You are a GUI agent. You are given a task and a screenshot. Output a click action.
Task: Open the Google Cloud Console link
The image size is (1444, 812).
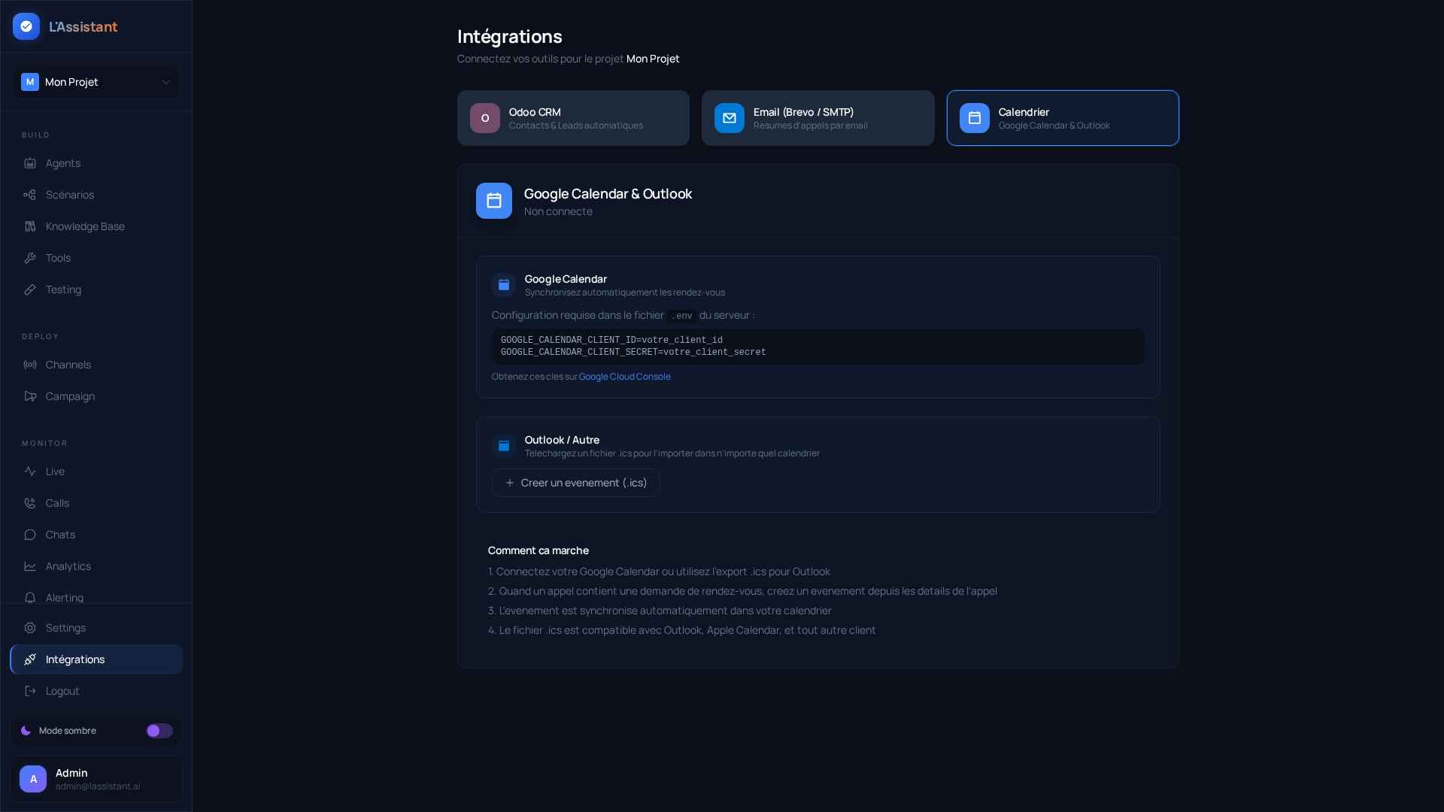point(624,377)
